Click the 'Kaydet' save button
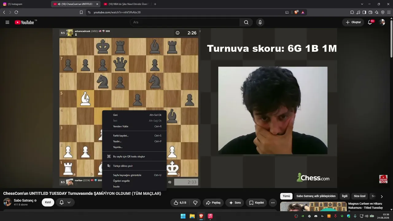 pos(256,203)
